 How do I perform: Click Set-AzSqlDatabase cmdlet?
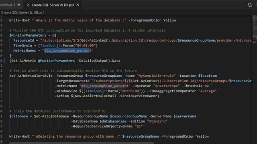pyautogui.click(x=51, y=116)
